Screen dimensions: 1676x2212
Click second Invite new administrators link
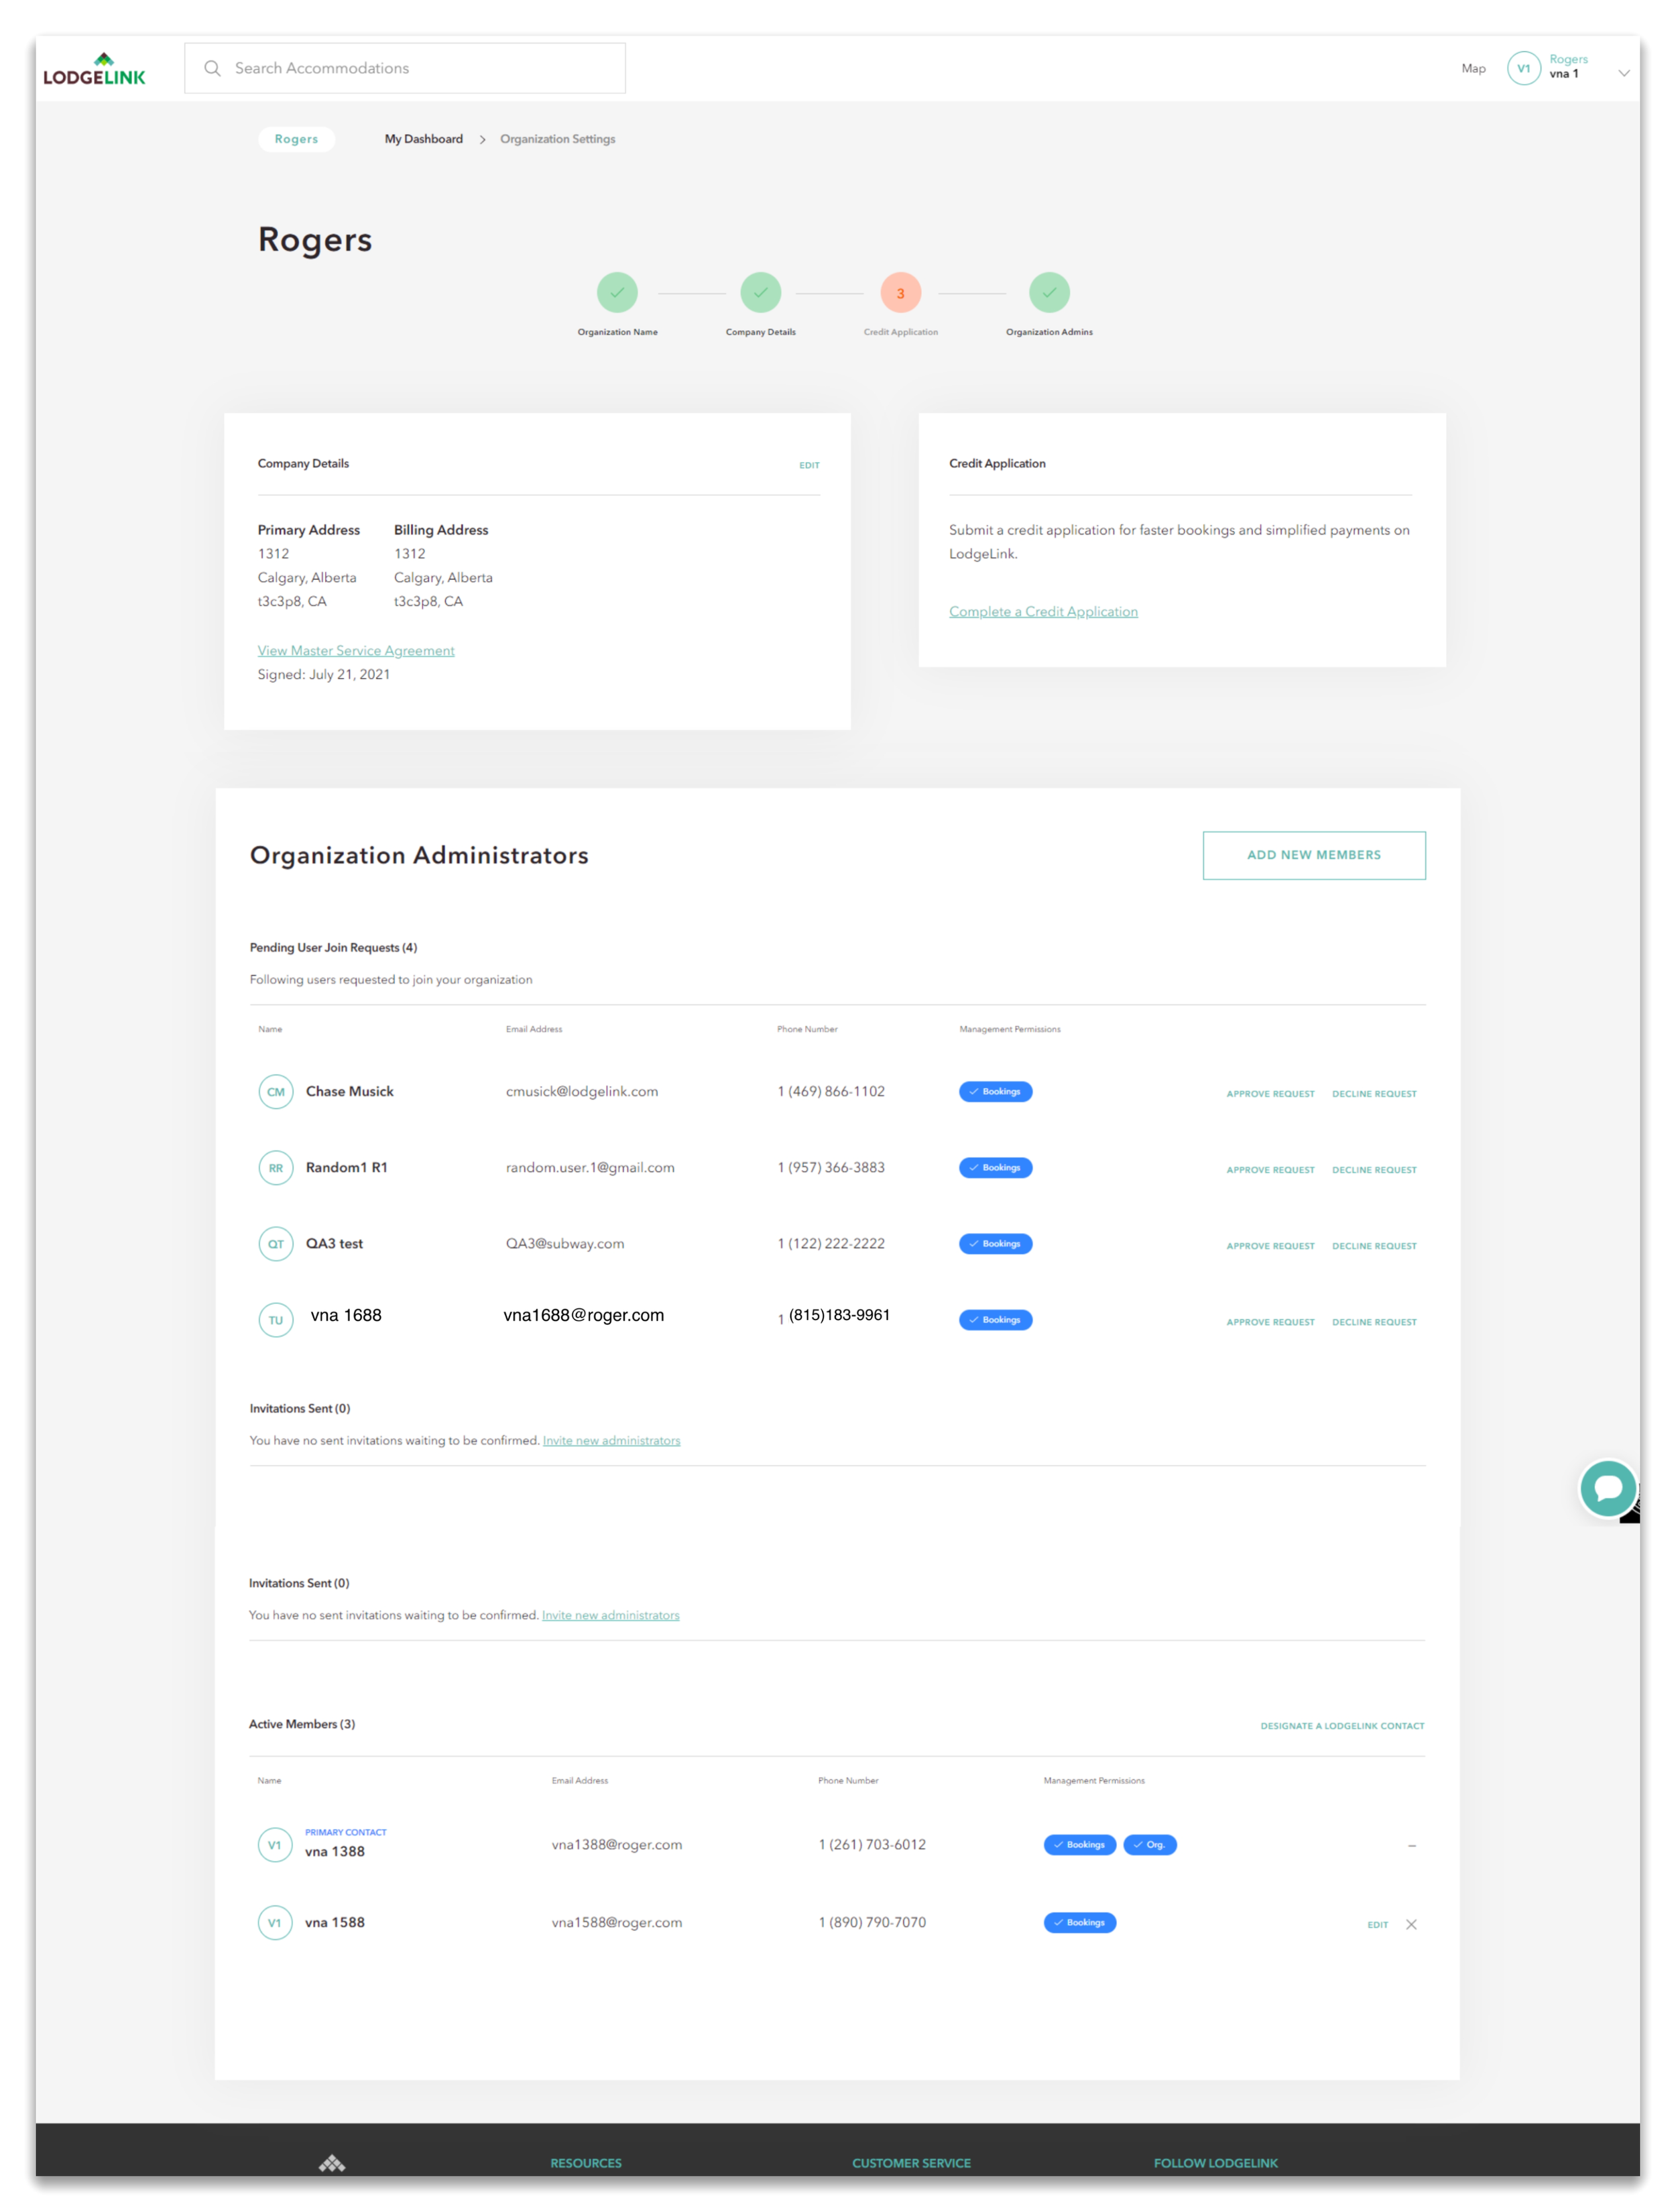click(x=610, y=1616)
